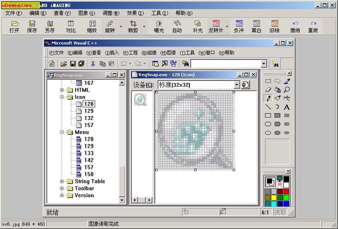Expand the Version folder node
Image resolution: width=338 pixels, height=229 pixels.
pyautogui.click(x=62, y=196)
